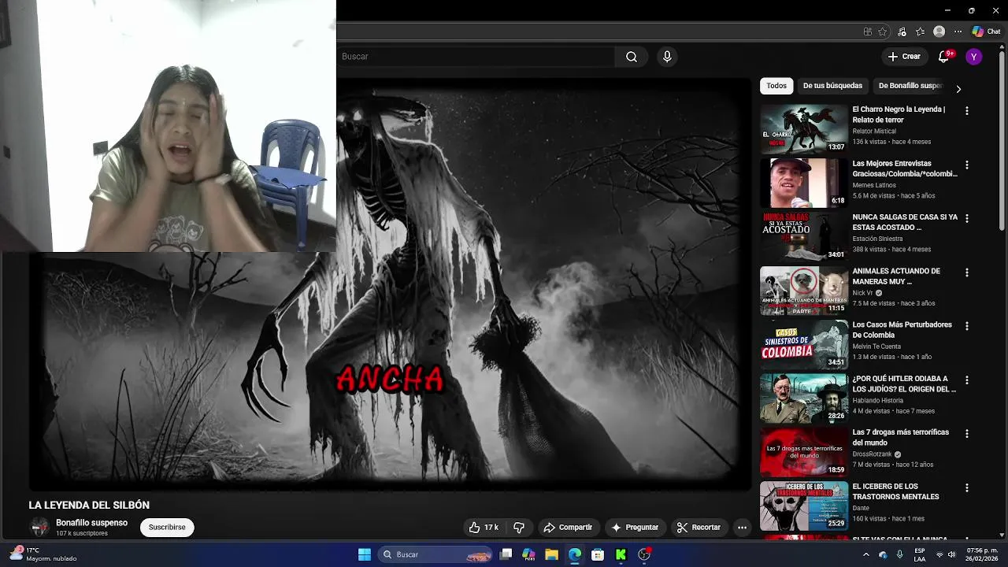This screenshot has width=1008, height=567.
Task: Click Estación Siniestra channel name
Action: (x=877, y=239)
